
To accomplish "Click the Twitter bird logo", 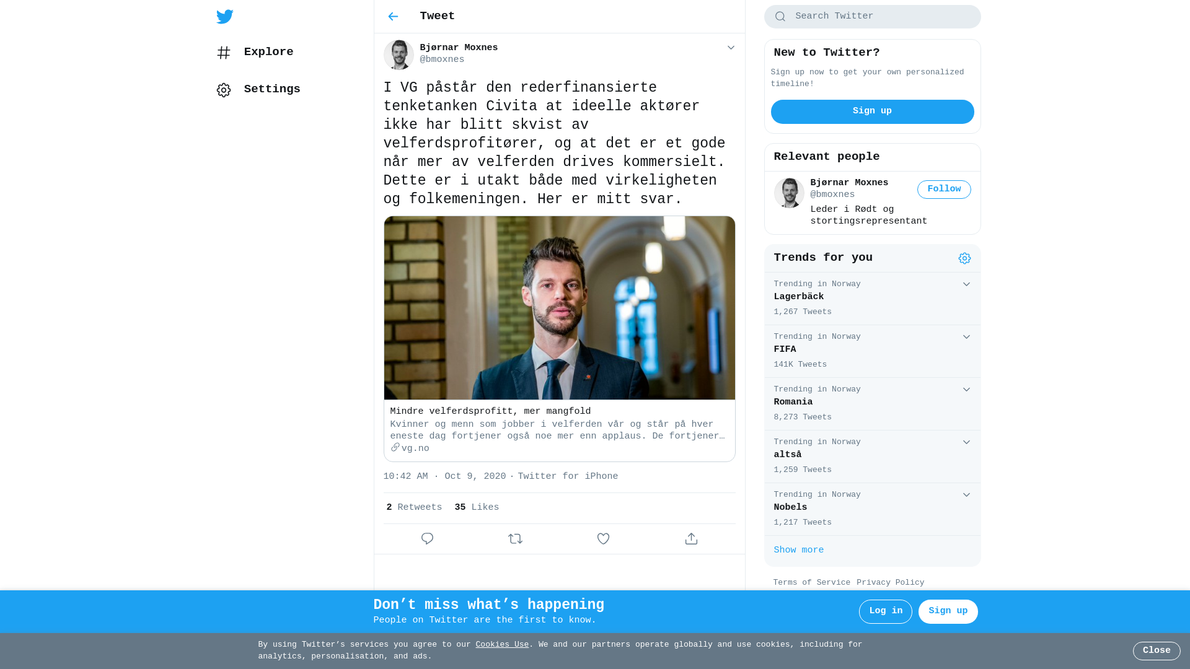I will click(x=225, y=17).
